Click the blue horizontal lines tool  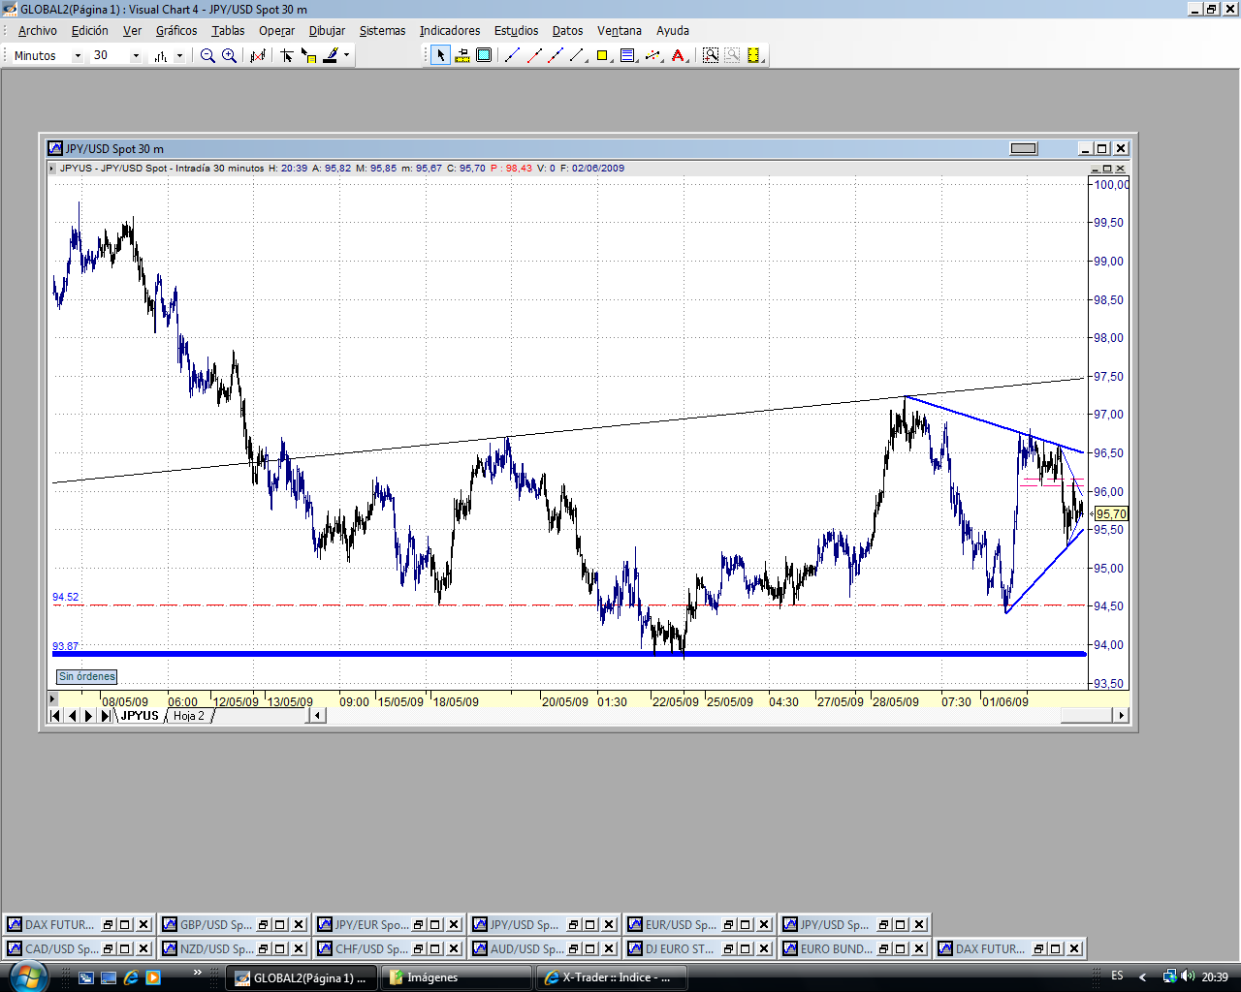[627, 56]
